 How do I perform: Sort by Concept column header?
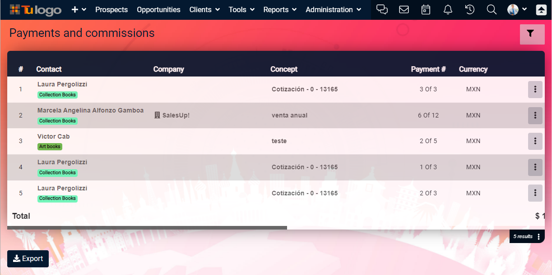coord(284,69)
